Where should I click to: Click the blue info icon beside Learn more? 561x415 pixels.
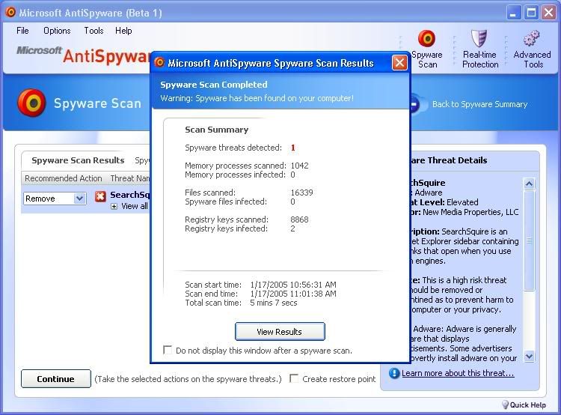394,373
